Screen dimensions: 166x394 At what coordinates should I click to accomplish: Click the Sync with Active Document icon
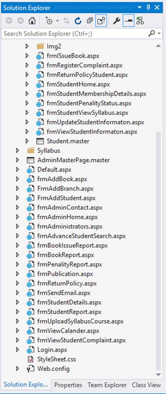click(x=66, y=21)
